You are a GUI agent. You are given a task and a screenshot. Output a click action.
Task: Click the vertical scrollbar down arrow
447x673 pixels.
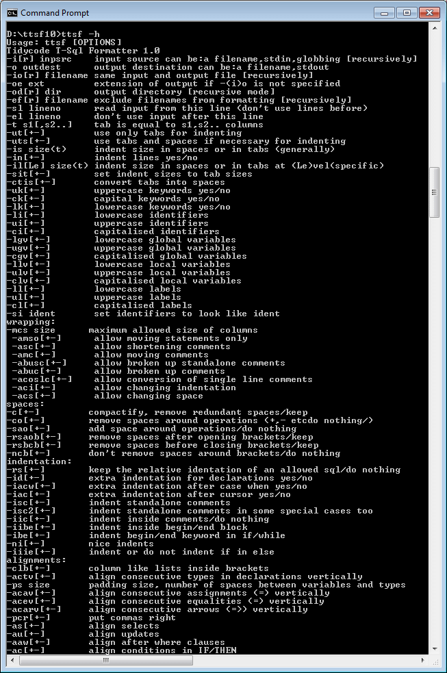[435, 649]
